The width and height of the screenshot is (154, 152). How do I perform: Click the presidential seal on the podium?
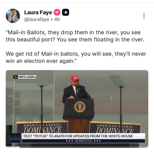click(80, 107)
